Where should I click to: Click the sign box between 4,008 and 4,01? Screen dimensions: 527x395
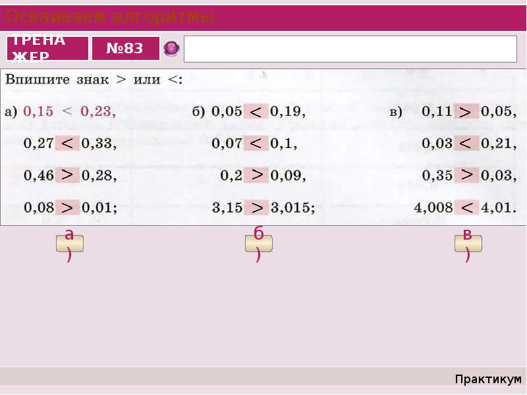[x=466, y=207]
